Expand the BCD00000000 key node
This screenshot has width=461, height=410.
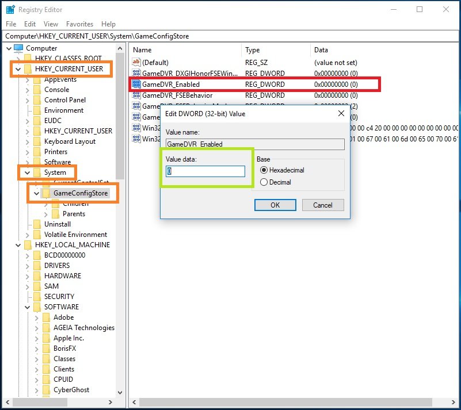pyautogui.click(x=28, y=255)
